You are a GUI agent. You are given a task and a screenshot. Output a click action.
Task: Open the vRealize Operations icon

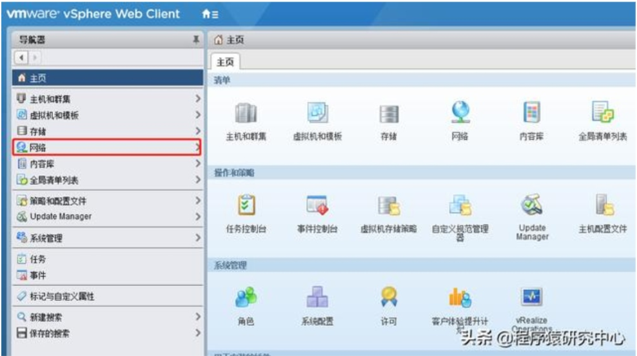[x=532, y=297]
